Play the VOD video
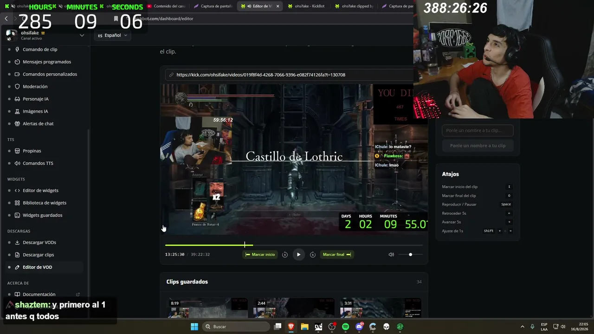The image size is (594, 334). point(298,254)
